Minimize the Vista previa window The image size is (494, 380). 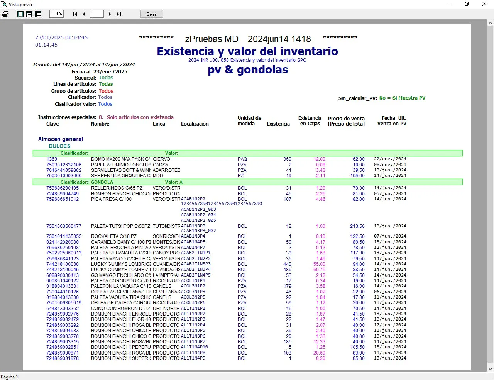pyautogui.click(x=449, y=4)
